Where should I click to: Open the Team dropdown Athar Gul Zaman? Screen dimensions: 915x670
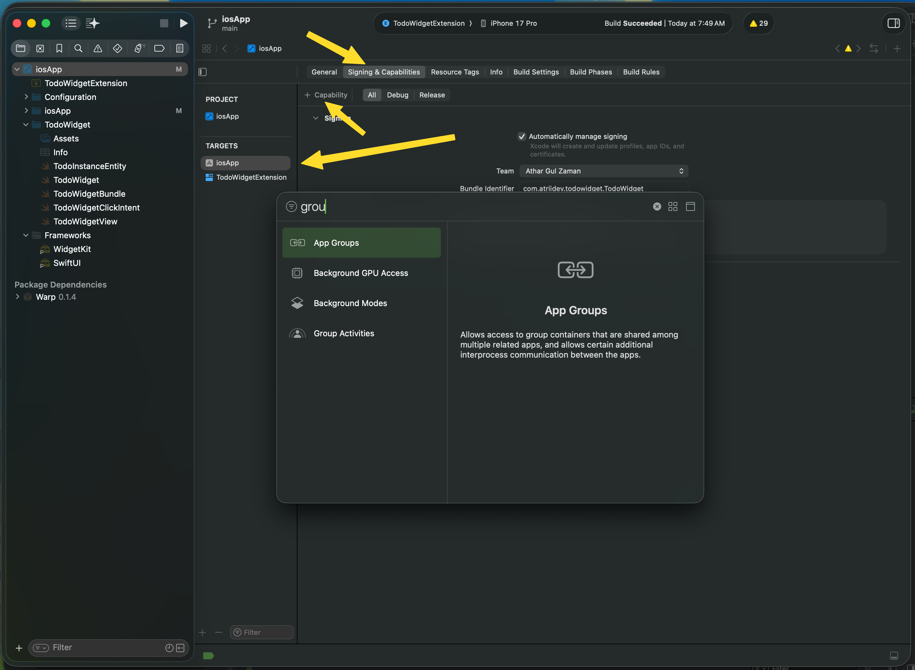tap(604, 171)
